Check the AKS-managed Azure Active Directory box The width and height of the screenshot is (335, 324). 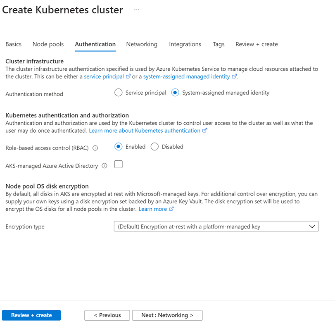click(x=119, y=164)
